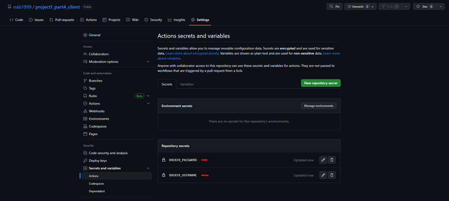Edit the DOCKER_USERNAME secret pencil icon
This screenshot has width=449, height=201.
pos(323,175)
